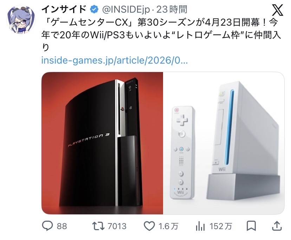Screen dimensions: 291x240
Task: Click the X logo in the corner
Action: pos(277,10)
